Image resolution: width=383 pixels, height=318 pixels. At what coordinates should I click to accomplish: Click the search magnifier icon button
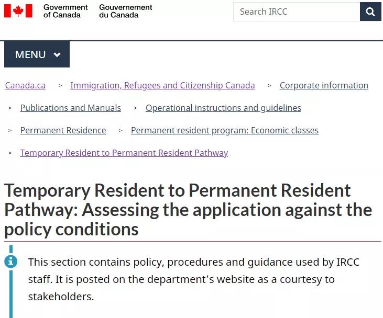(370, 12)
